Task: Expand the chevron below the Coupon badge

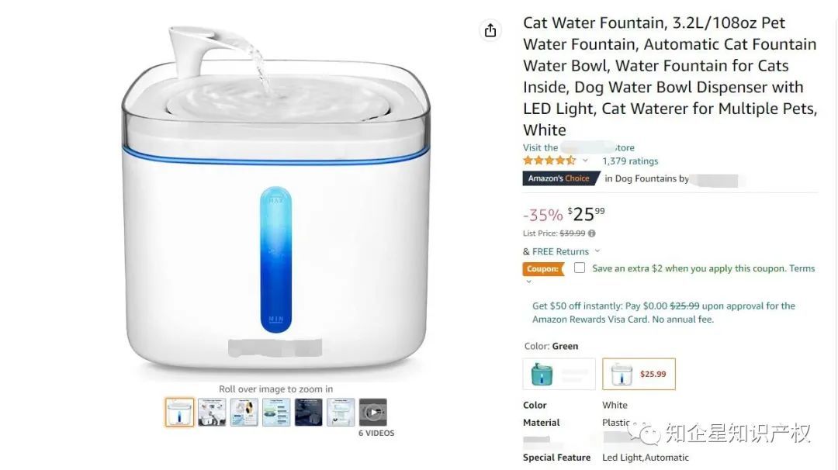Action: coord(528,282)
